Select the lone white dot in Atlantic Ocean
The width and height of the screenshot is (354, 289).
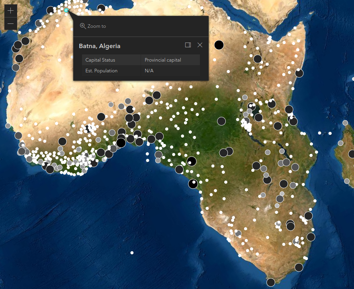132,253
